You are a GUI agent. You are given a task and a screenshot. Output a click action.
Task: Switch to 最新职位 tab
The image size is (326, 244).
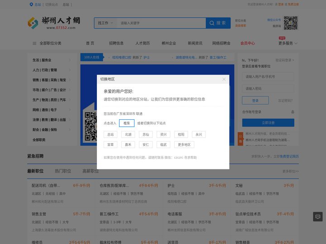(35, 171)
